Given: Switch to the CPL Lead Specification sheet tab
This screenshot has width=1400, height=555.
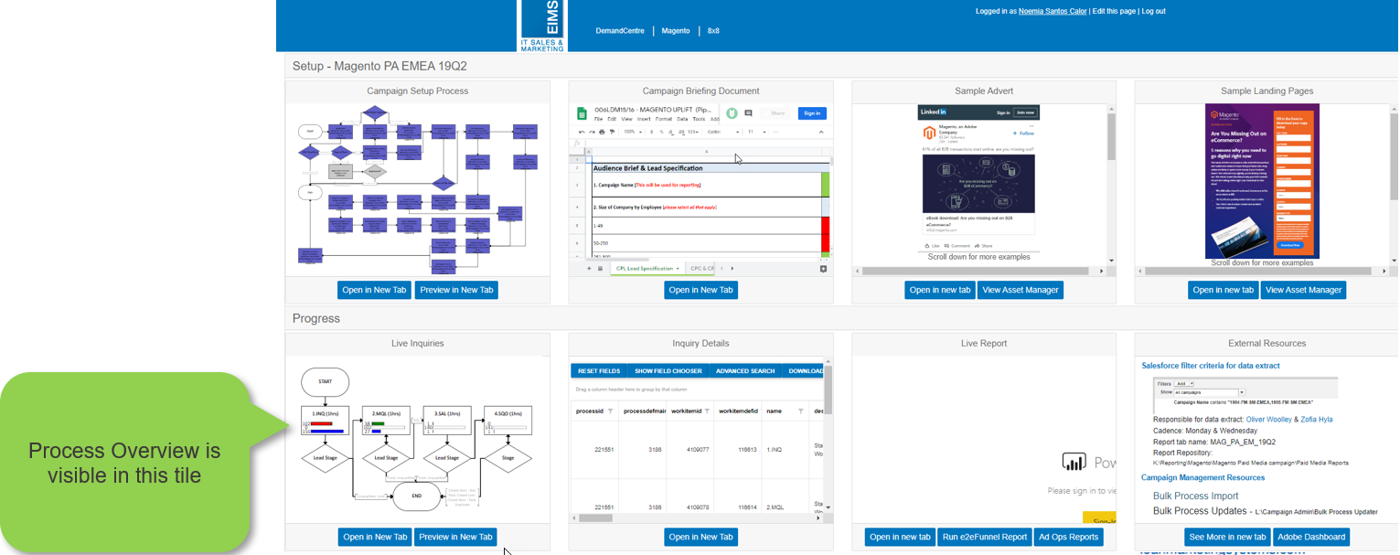Looking at the screenshot, I should coord(647,268).
